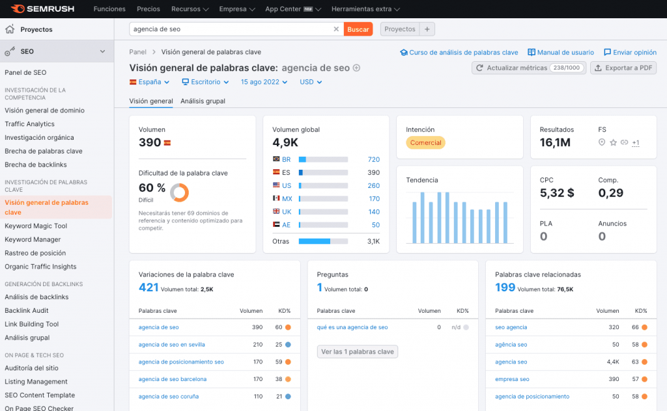Click the Comercial intent badge

coord(425,142)
